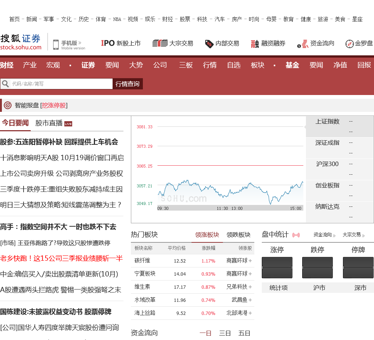
Task: Open 净值 in the red navigation bar
Action: (x=340, y=65)
